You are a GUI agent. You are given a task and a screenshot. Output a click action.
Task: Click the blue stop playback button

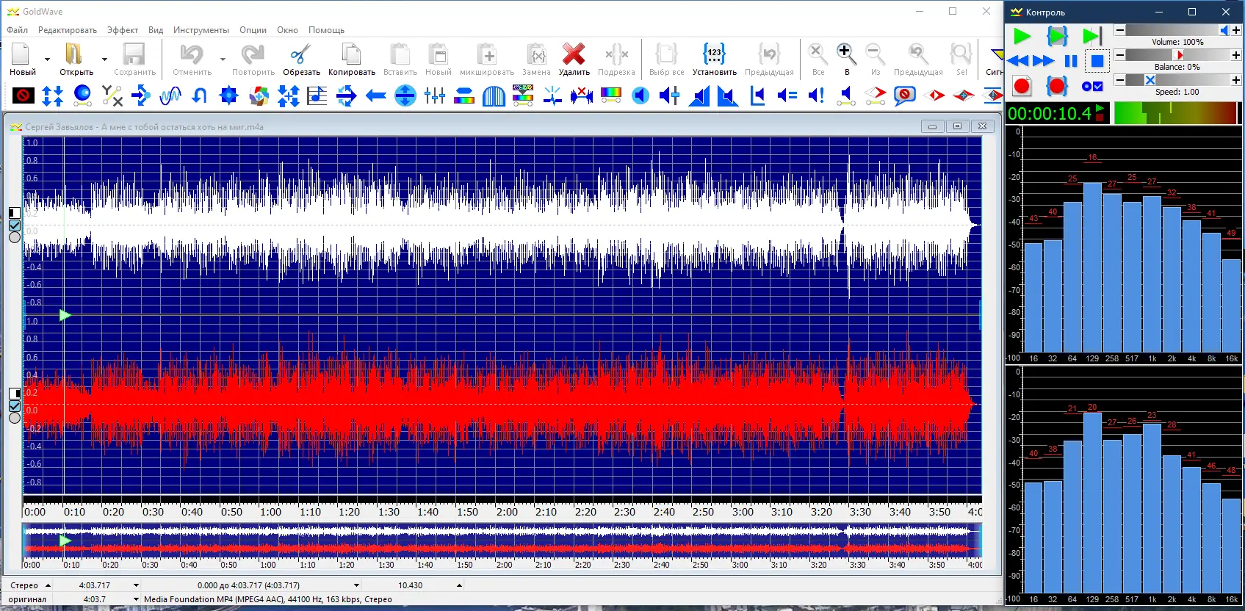[x=1097, y=61]
